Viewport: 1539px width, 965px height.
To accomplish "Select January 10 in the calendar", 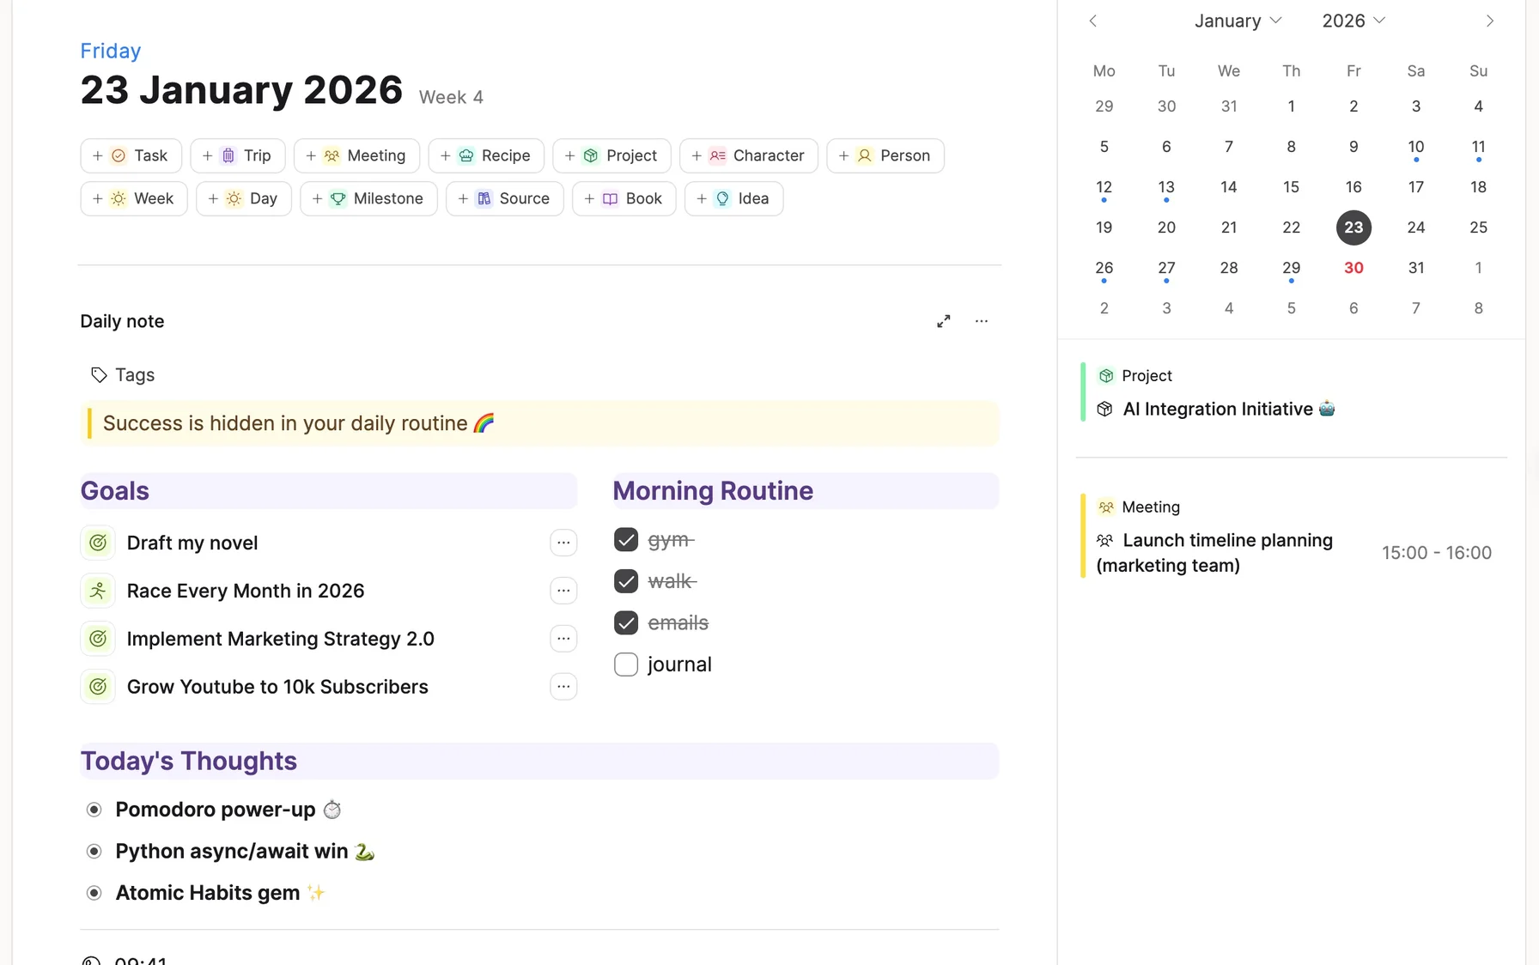I will click(1416, 147).
